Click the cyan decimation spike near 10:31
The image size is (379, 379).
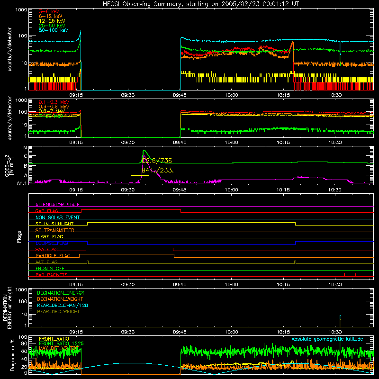click(x=340, y=317)
